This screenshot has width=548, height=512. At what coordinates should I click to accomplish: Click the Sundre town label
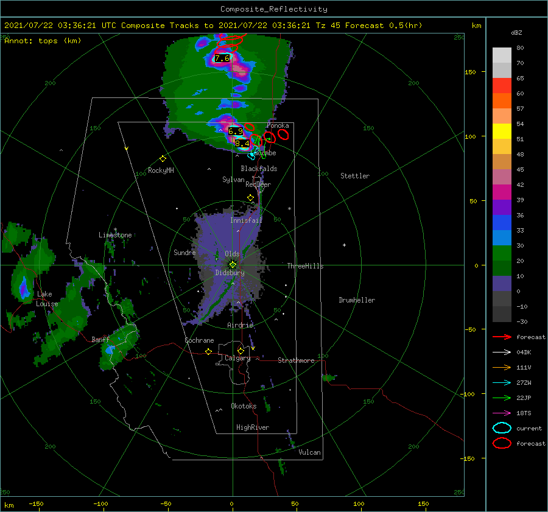point(184,252)
